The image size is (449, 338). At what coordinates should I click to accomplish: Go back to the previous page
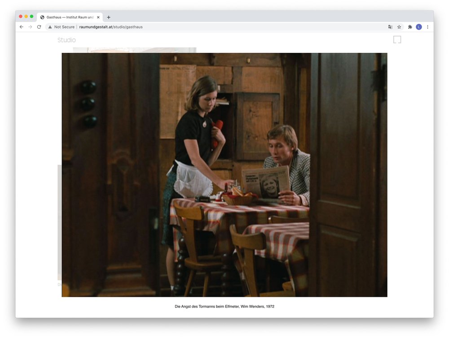[22, 27]
